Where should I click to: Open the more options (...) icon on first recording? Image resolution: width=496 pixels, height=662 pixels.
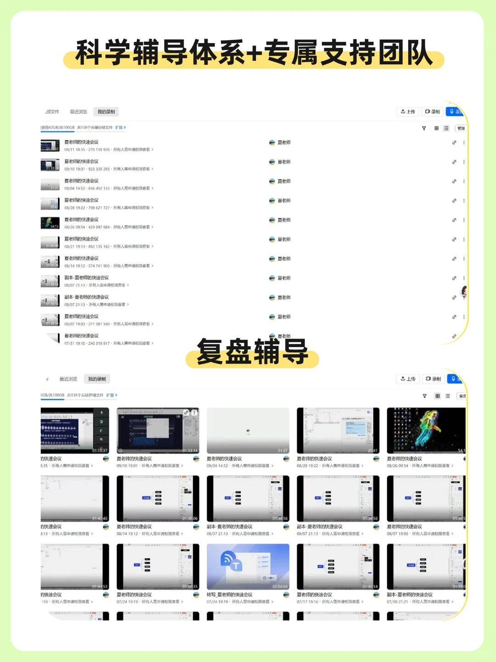coord(464,143)
